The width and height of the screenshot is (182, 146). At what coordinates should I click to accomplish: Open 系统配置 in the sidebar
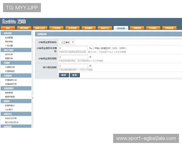click(x=9, y=37)
